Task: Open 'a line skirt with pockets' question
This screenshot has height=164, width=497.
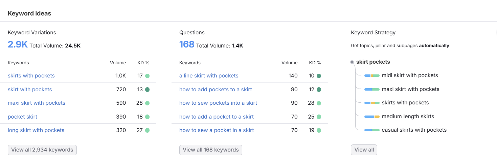Action: (x=209, y=76)
